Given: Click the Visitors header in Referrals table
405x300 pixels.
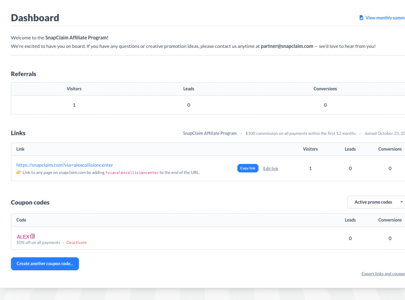Looking at the screenshot, I should (74, 89).
